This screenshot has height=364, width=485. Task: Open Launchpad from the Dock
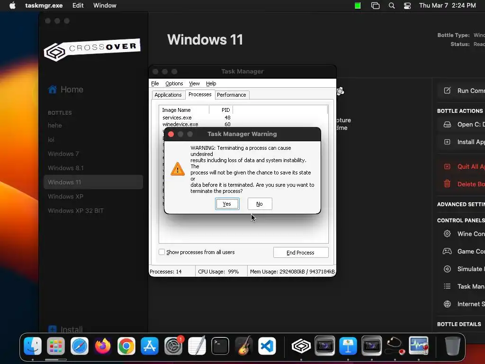coord(56,346)
